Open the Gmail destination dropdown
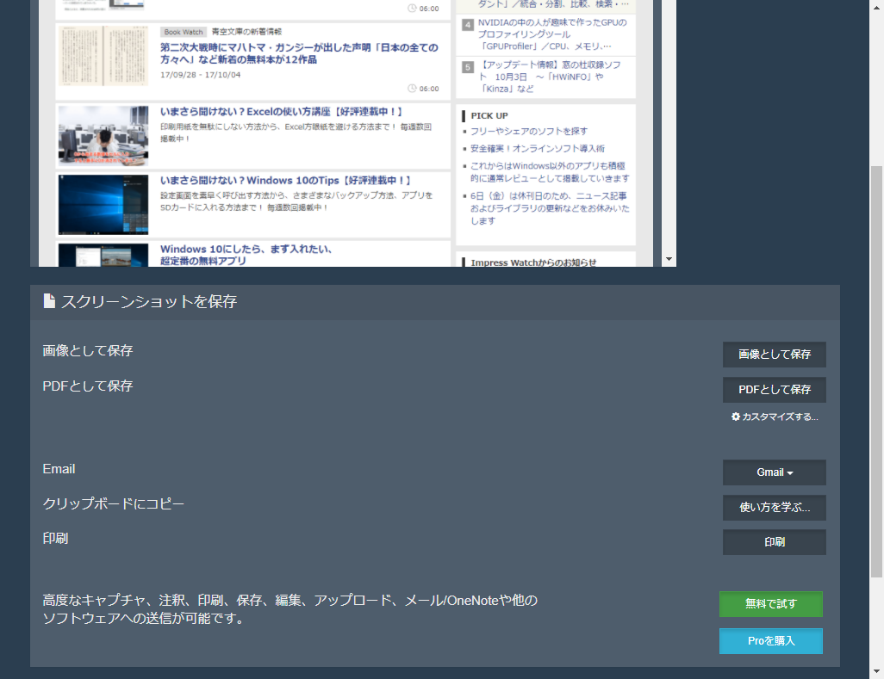Screen dimensions: 884x679 click(773, 472)
